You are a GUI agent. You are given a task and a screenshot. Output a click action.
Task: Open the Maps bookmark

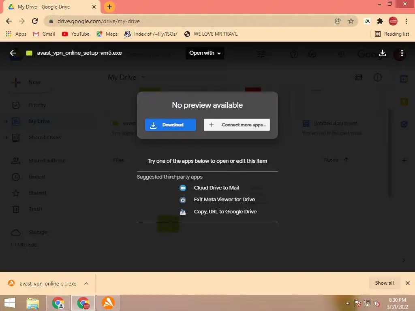(107, 34)
